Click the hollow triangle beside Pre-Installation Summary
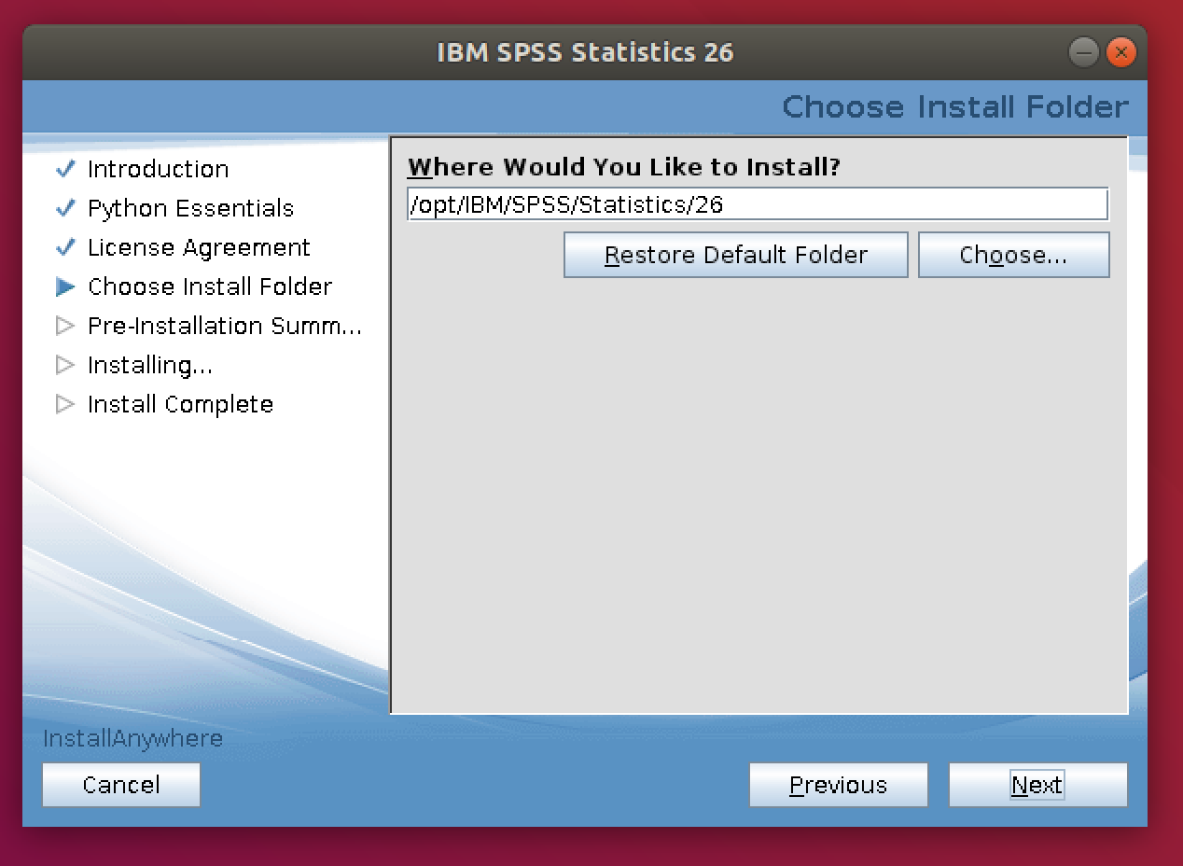Image resolution: width=1183 pixels, height=866 pixels. click(x=65, y=326)
